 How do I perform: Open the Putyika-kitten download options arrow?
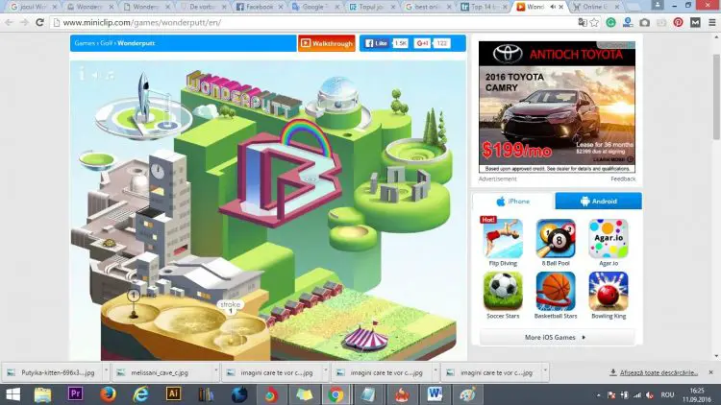[106, 370]
